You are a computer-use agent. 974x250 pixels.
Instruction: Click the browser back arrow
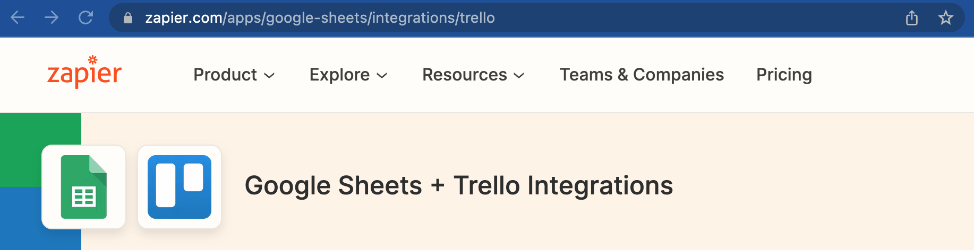pos(18,18)
